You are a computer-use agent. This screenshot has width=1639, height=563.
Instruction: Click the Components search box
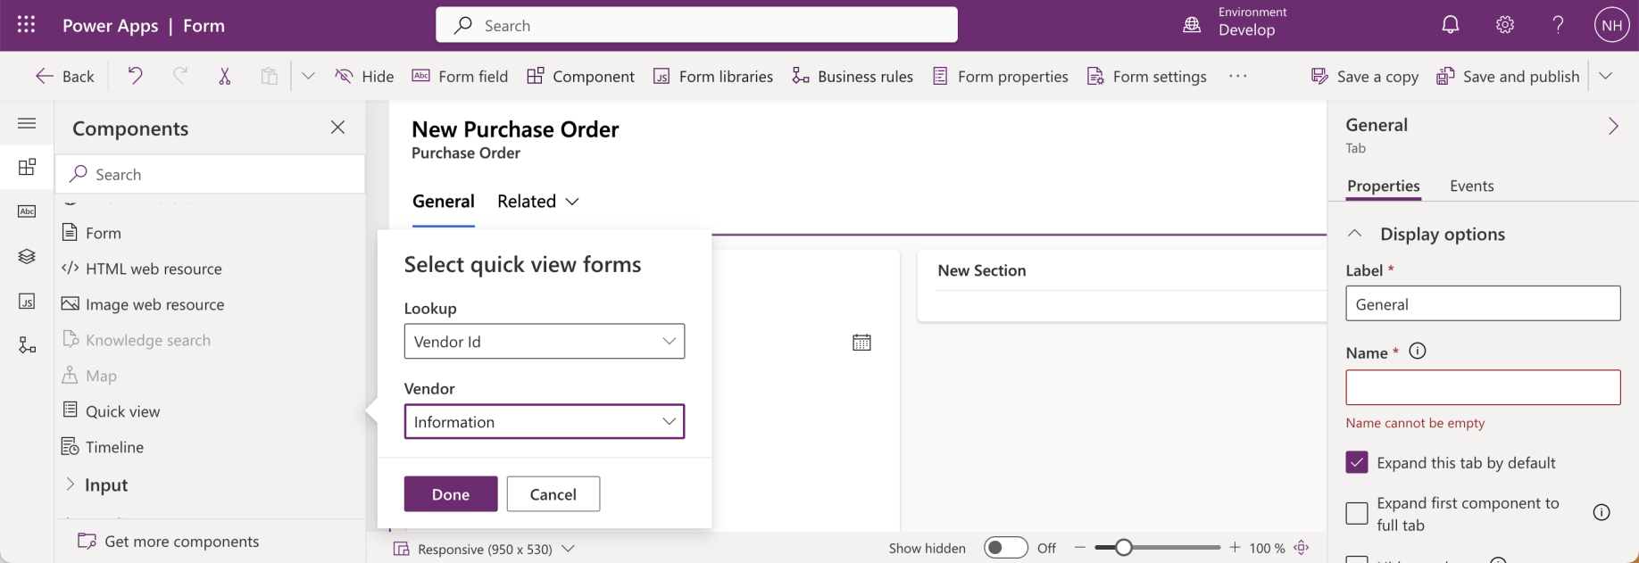tap(211, 174)
